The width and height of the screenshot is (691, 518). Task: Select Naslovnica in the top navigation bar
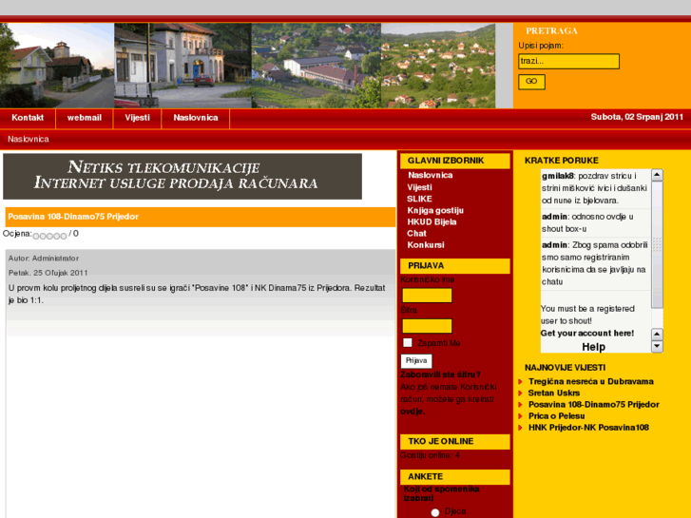[x=196, y=118]
